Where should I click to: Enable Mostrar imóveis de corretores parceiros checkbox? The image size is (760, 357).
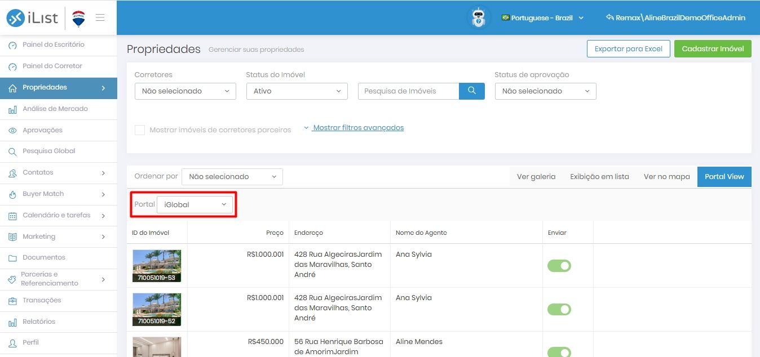pyautogui.click(x=140, y=130)
